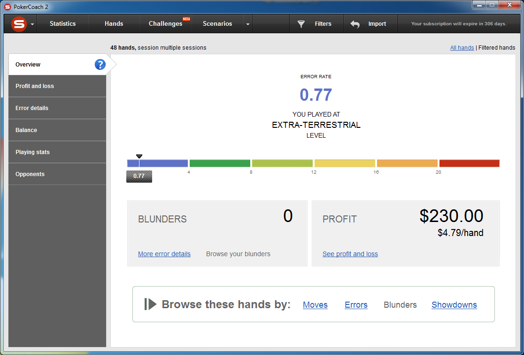Click the dark green segment of the scale
The height and width of the screenshot is (355, 524).
tap(220, 163)
